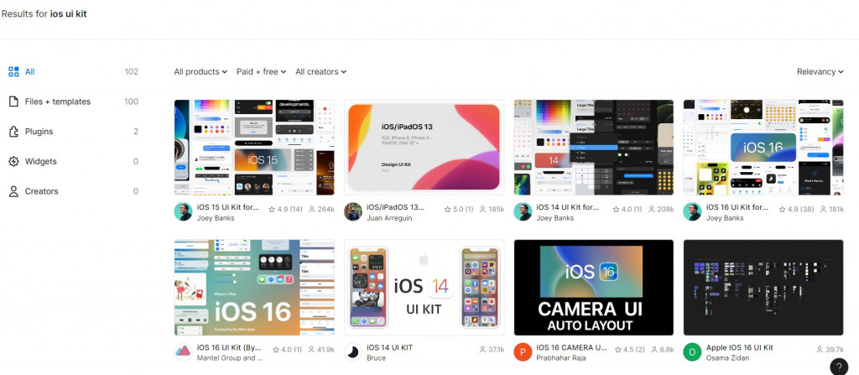Open the iOS/iPadOS 13 title link
The height and width of the screenshot is (375, 859).
pyautogui.click(x=396, y=207)
